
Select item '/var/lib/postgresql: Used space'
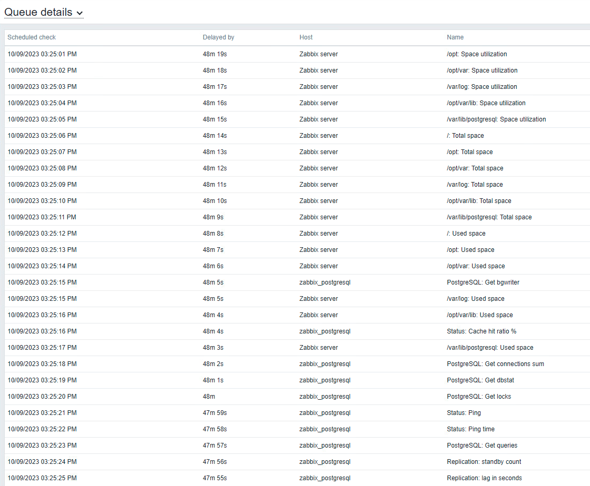click(490, 348)
